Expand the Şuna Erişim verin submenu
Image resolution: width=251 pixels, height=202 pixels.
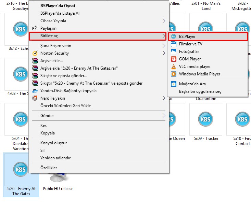point(164,46)
